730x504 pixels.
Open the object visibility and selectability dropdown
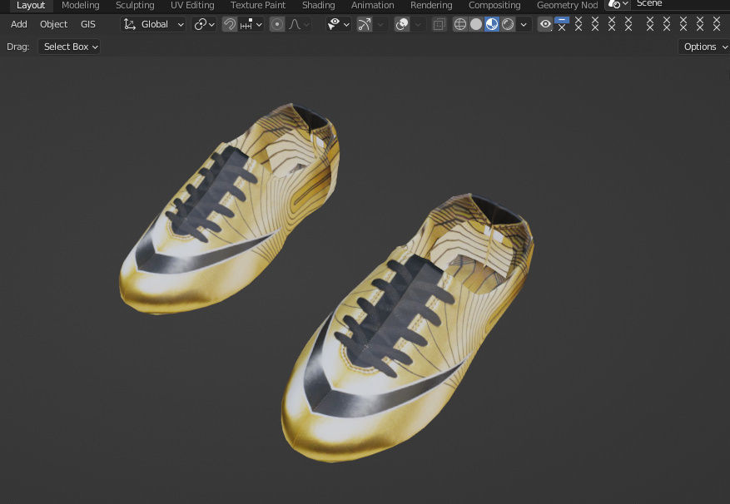point(339,24)
